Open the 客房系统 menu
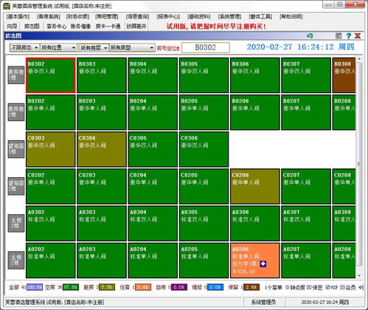The image size is (368, 310). pyautogui.click(x=49, y=16)
